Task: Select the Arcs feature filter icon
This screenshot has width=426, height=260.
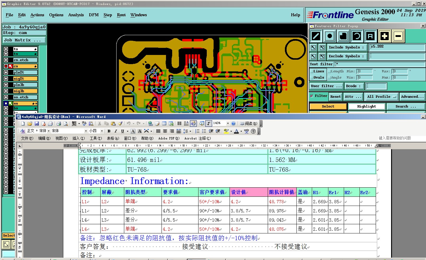Action: [357, 36]
